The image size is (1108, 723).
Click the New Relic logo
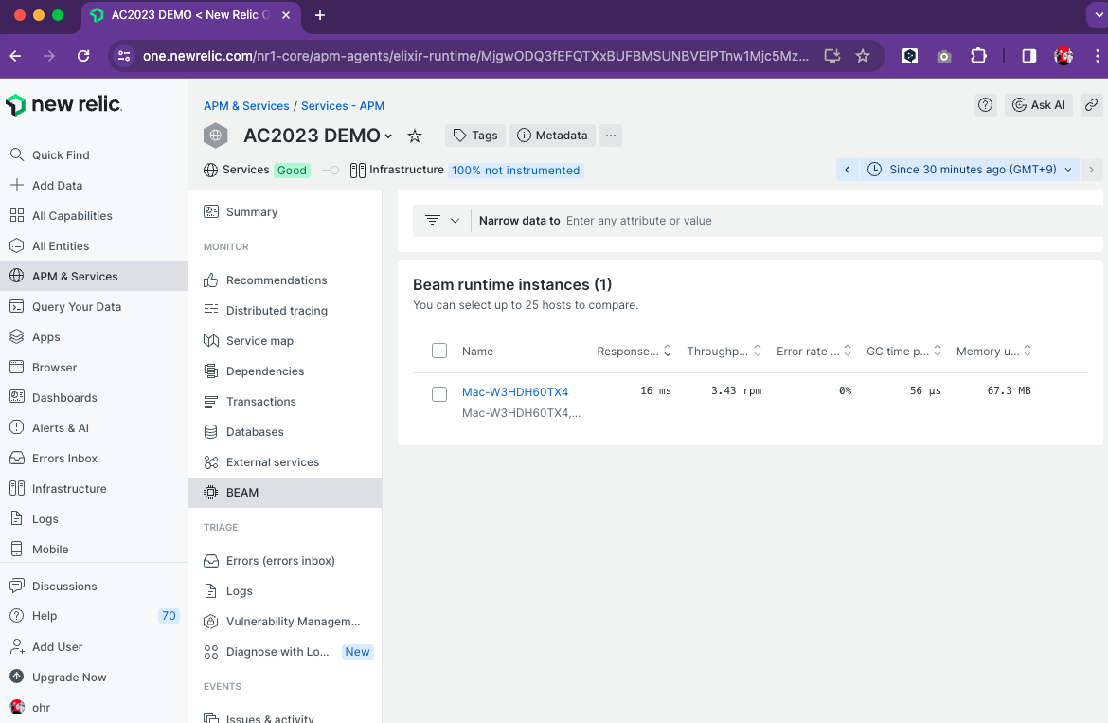(x=63, y=104)
